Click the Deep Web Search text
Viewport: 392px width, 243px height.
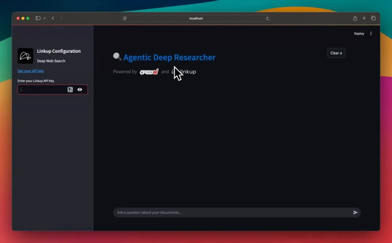tap(51, 61)
